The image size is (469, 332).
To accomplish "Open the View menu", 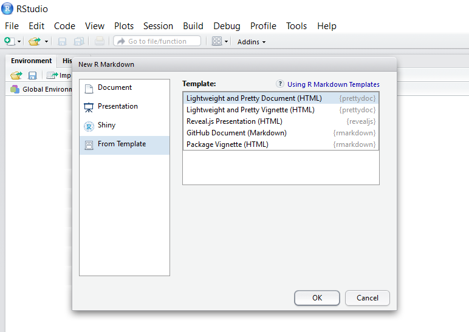I will (95, 26).
